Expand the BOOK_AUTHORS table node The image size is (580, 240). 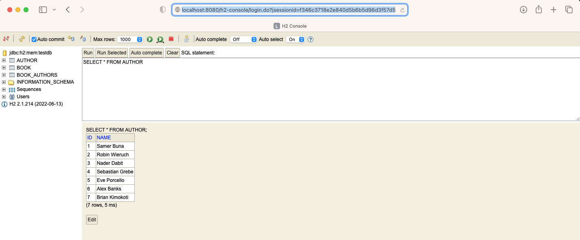click(4, 75)
